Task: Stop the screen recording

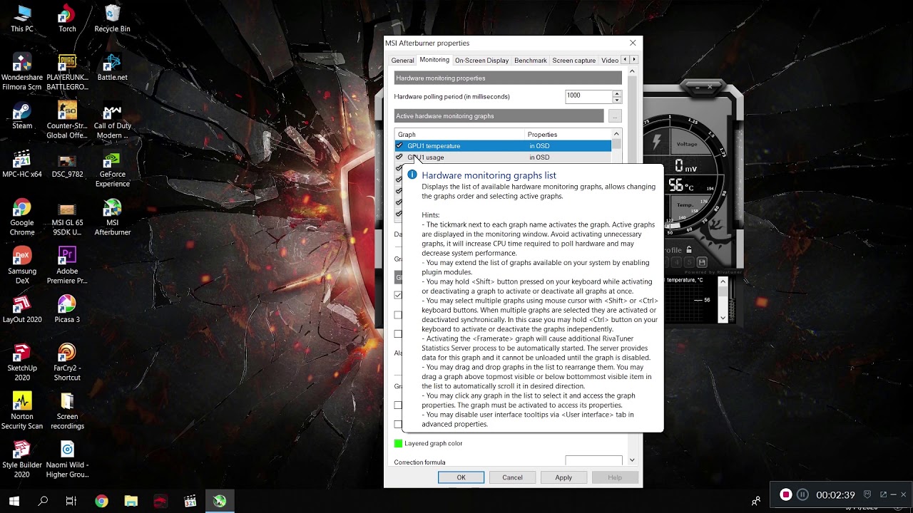Action: [x=786, y=494]
